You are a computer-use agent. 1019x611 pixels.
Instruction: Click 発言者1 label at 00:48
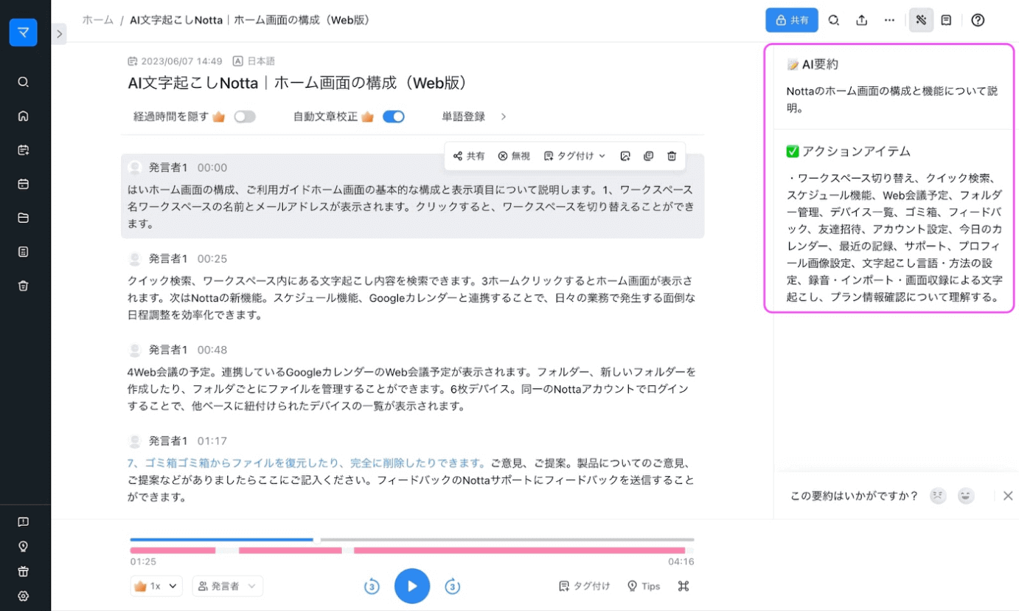pyautogui.click(x=168, y=350)
